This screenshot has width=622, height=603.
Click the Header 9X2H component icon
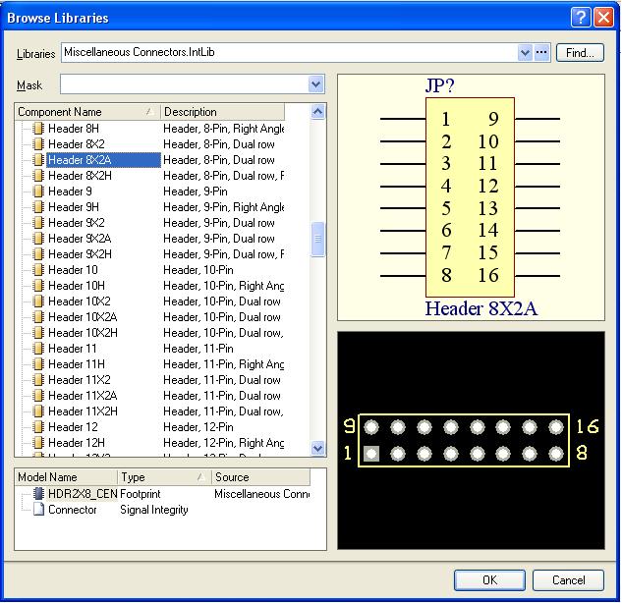(38, 254)
